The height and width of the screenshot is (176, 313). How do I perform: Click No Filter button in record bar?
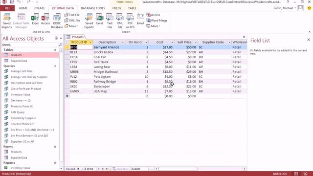(x=120, y=169)
